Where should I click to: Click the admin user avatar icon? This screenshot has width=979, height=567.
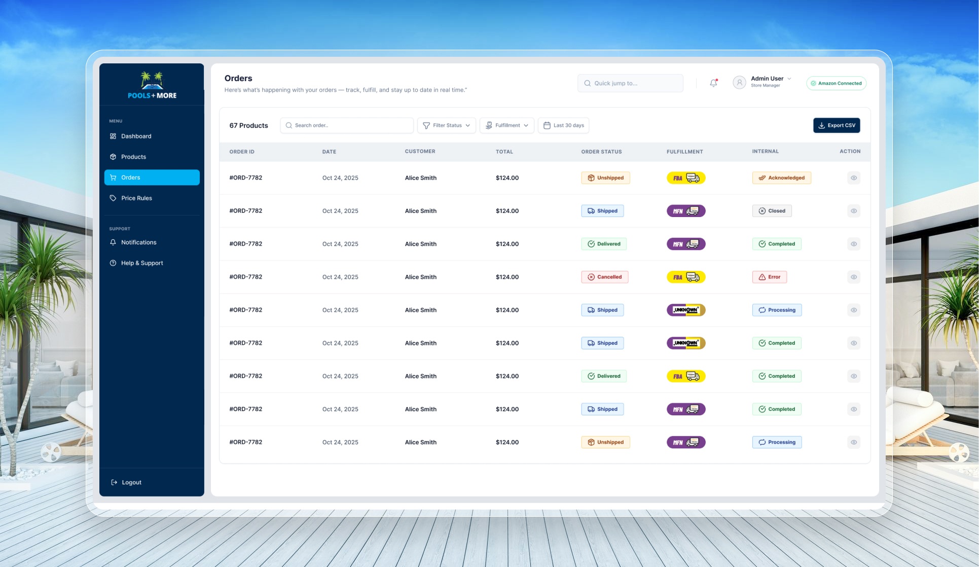click(x=739, y=82)
